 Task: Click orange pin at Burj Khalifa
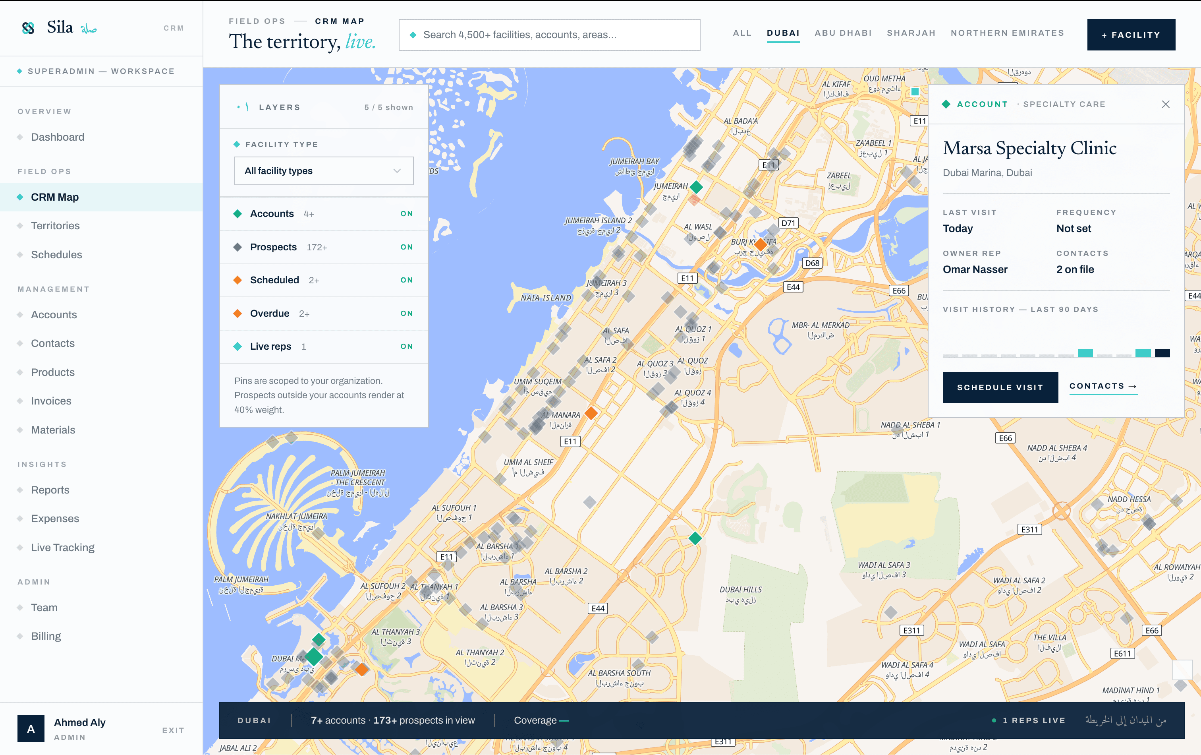point(760,244)
